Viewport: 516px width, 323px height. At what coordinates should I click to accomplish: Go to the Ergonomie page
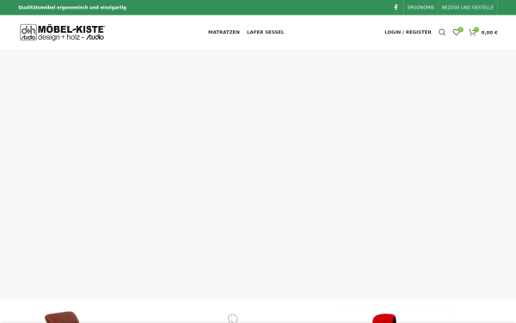click(x=421, y=7)
